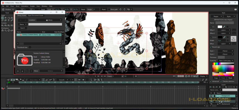Select the Eyedropper tool in the Layer tools
The height and width of the screenshot is (110, 239).
pos(12,20)
